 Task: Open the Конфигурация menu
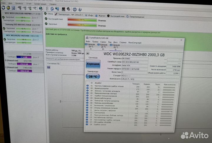tap(40, 4)
